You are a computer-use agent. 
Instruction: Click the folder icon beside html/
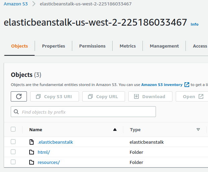coord(32,152)
